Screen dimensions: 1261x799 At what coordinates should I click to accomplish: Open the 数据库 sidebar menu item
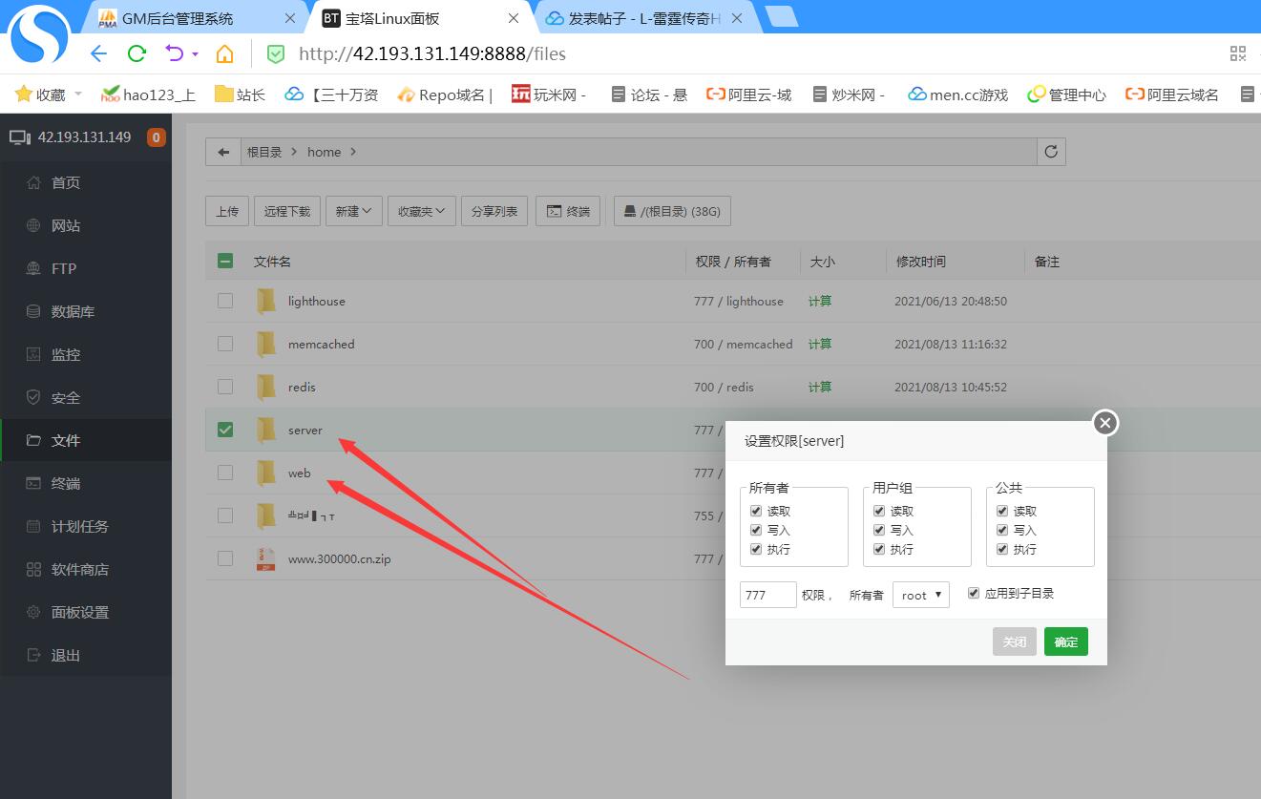click(73, 312)
